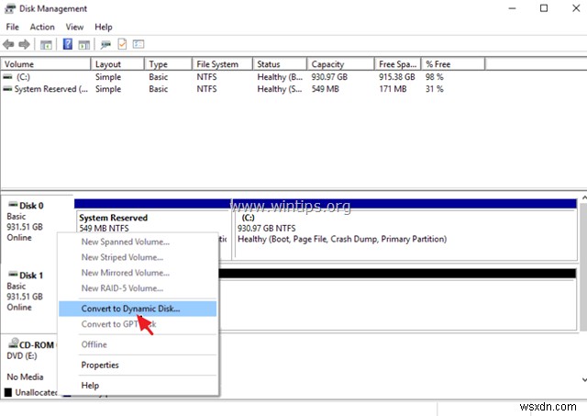Click the 171 MB free space cell
The image size is (587, 416).
click(393, 89)
